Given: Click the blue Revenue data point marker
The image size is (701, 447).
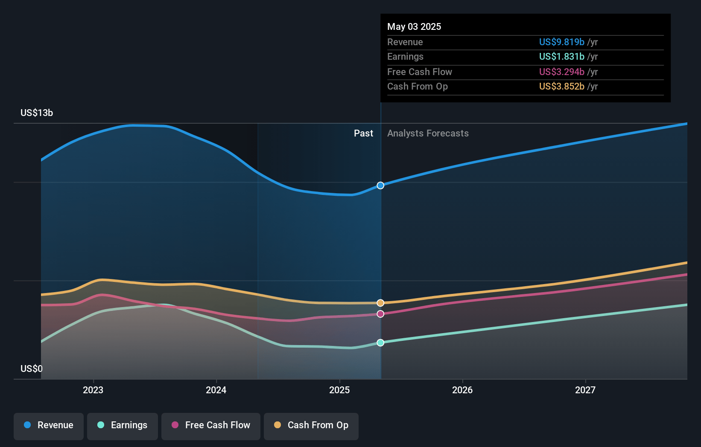Looking at the screenshot, I should pos(380,186).
